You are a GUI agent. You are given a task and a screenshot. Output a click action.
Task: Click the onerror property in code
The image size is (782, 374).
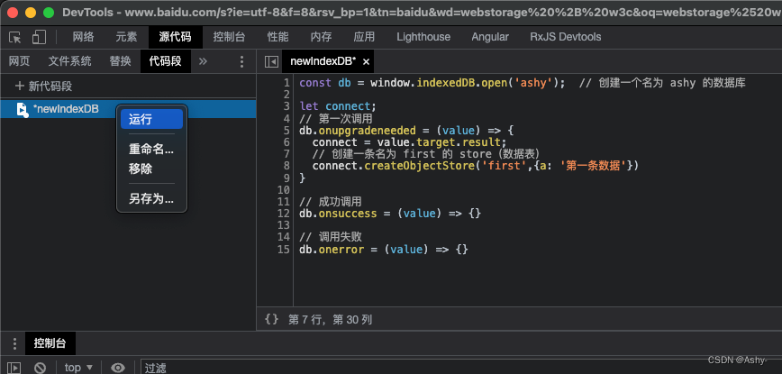341,250
